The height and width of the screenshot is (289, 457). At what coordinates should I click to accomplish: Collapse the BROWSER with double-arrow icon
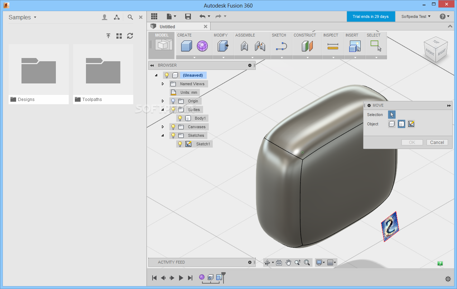pos(152,65)
